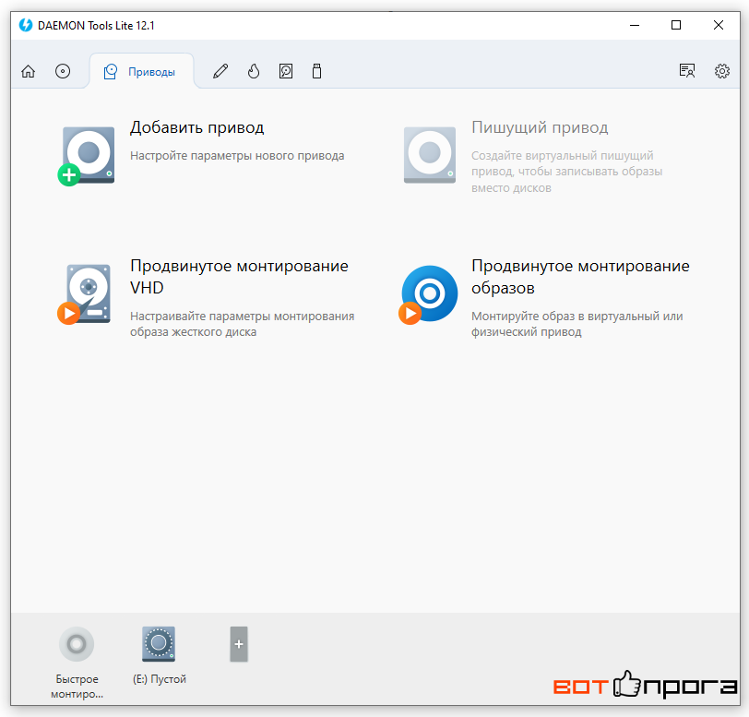Click the 'Быстрое монтиро...' label
Viewport: 749px width, 717px height.
point(77,687)
